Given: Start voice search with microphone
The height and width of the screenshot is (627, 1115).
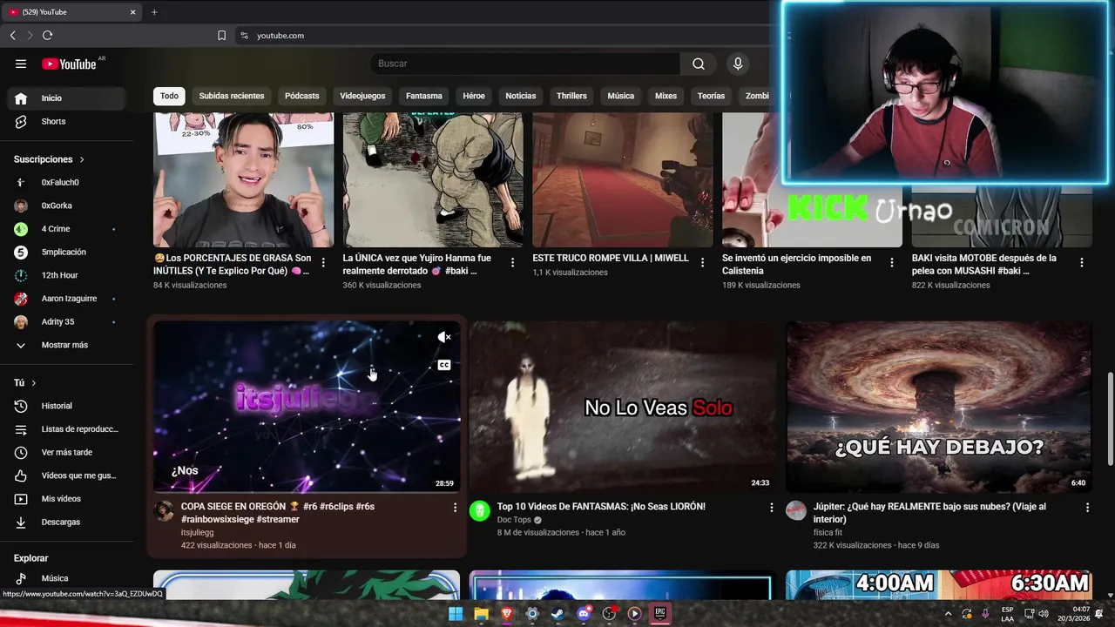Looking at the screenshot, I should [x=738, y=64].
